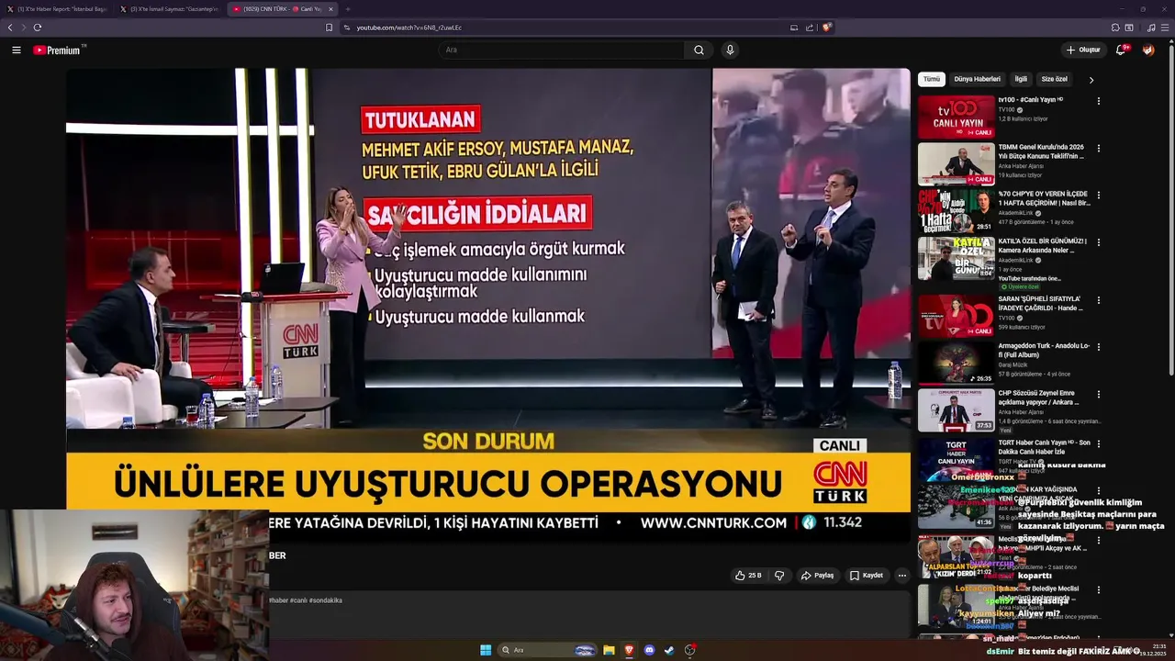Go to YouTube Premium home logo

point(58,50)
